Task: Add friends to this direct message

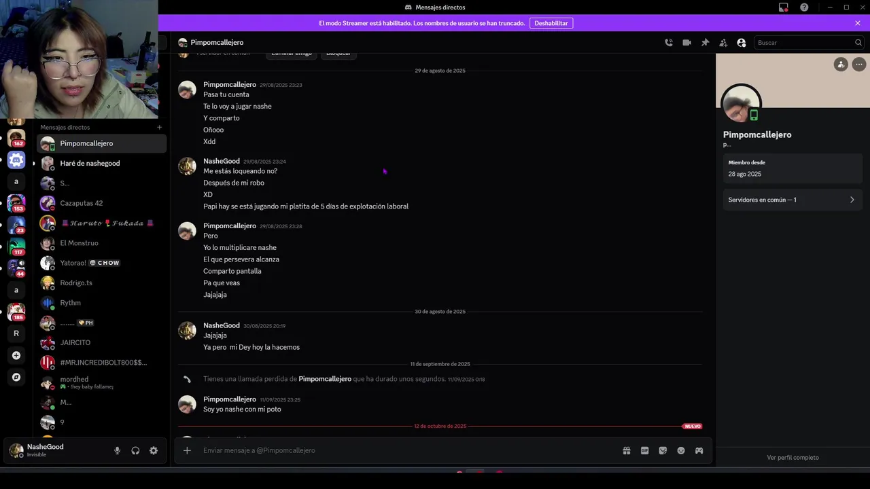Action: (723, 43)
